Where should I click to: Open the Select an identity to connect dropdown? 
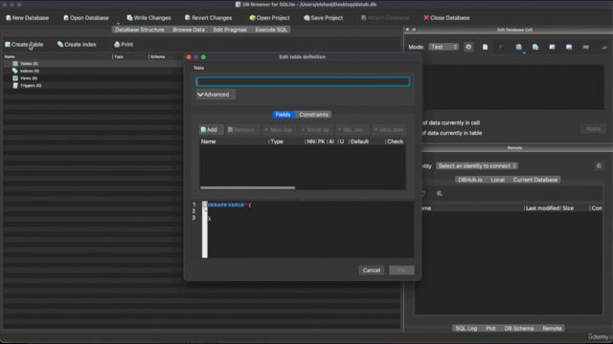click(477, 166)
